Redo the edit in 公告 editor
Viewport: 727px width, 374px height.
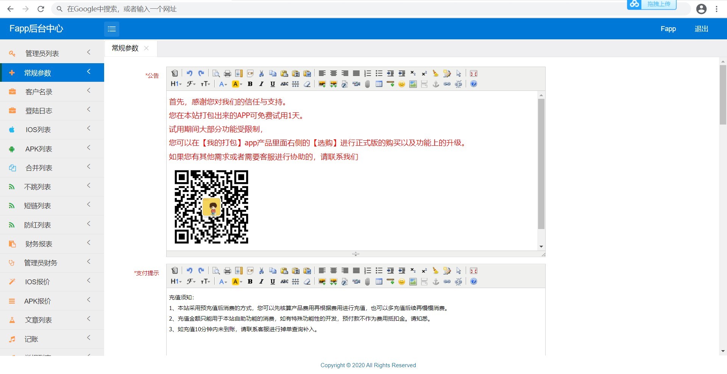coord(201,73)
